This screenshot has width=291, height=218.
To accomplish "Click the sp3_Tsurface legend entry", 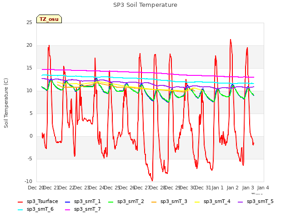I will coord(38,202).
